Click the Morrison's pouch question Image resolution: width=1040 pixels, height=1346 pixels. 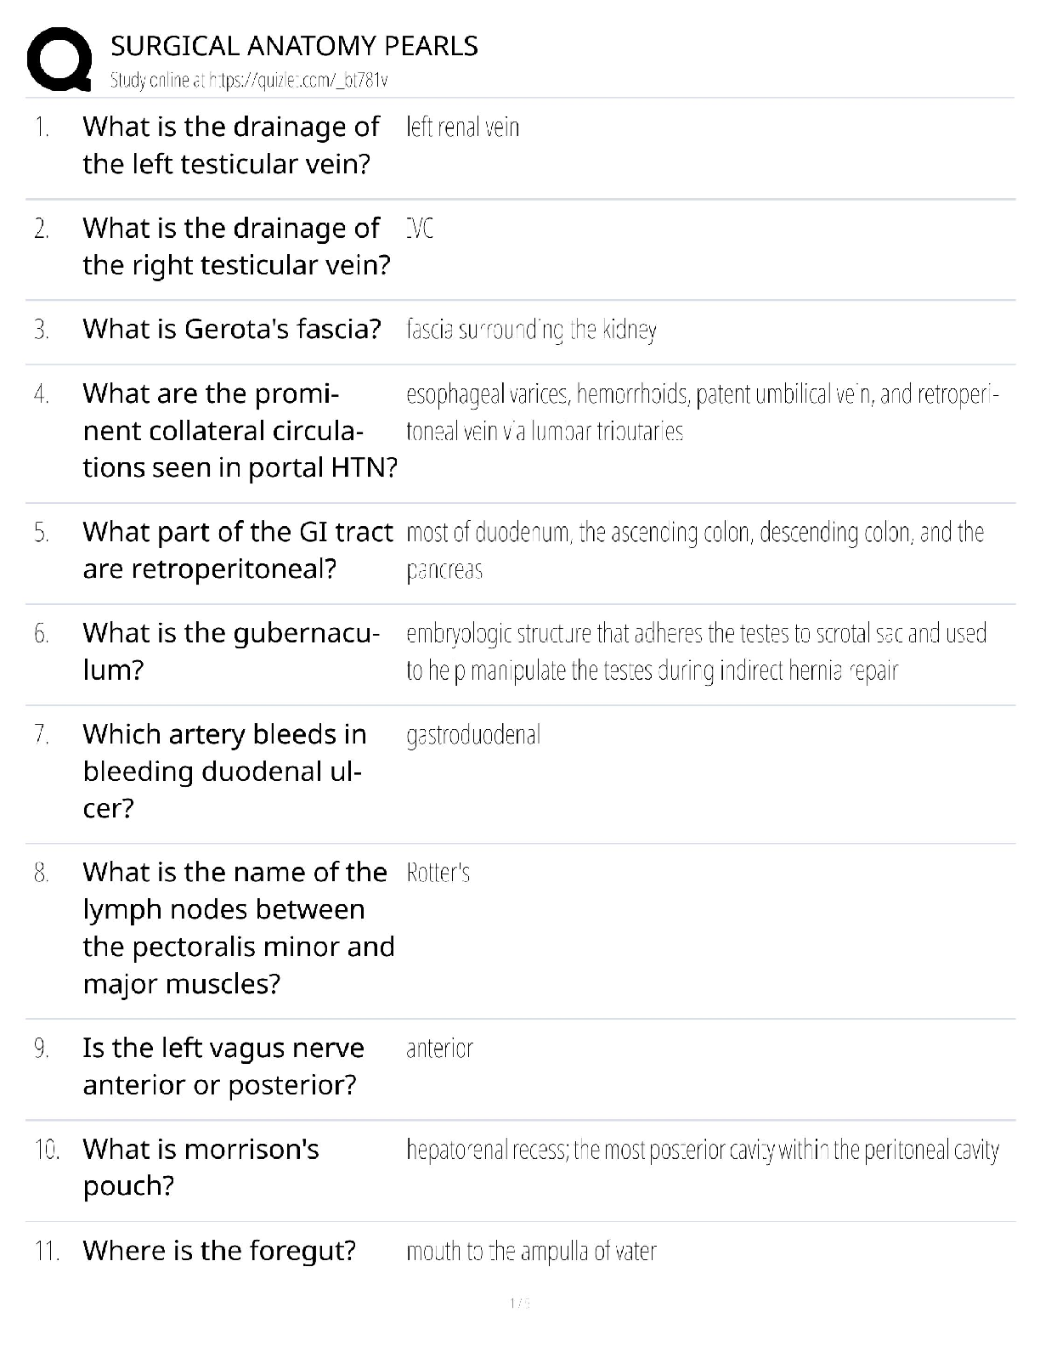coord(201,1168)
